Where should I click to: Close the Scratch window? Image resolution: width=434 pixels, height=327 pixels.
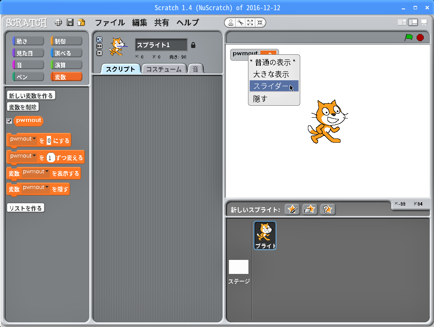point(427,8)
